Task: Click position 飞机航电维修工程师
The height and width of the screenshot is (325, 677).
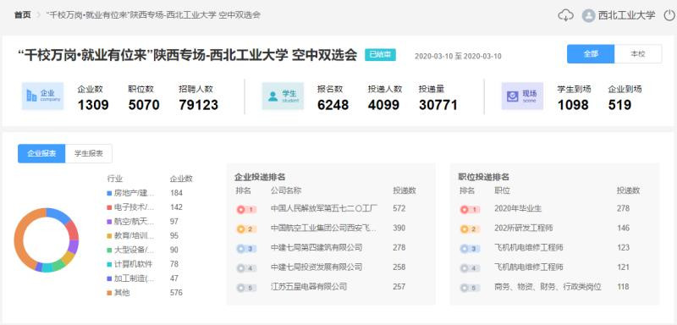Action: pos(528,267)
